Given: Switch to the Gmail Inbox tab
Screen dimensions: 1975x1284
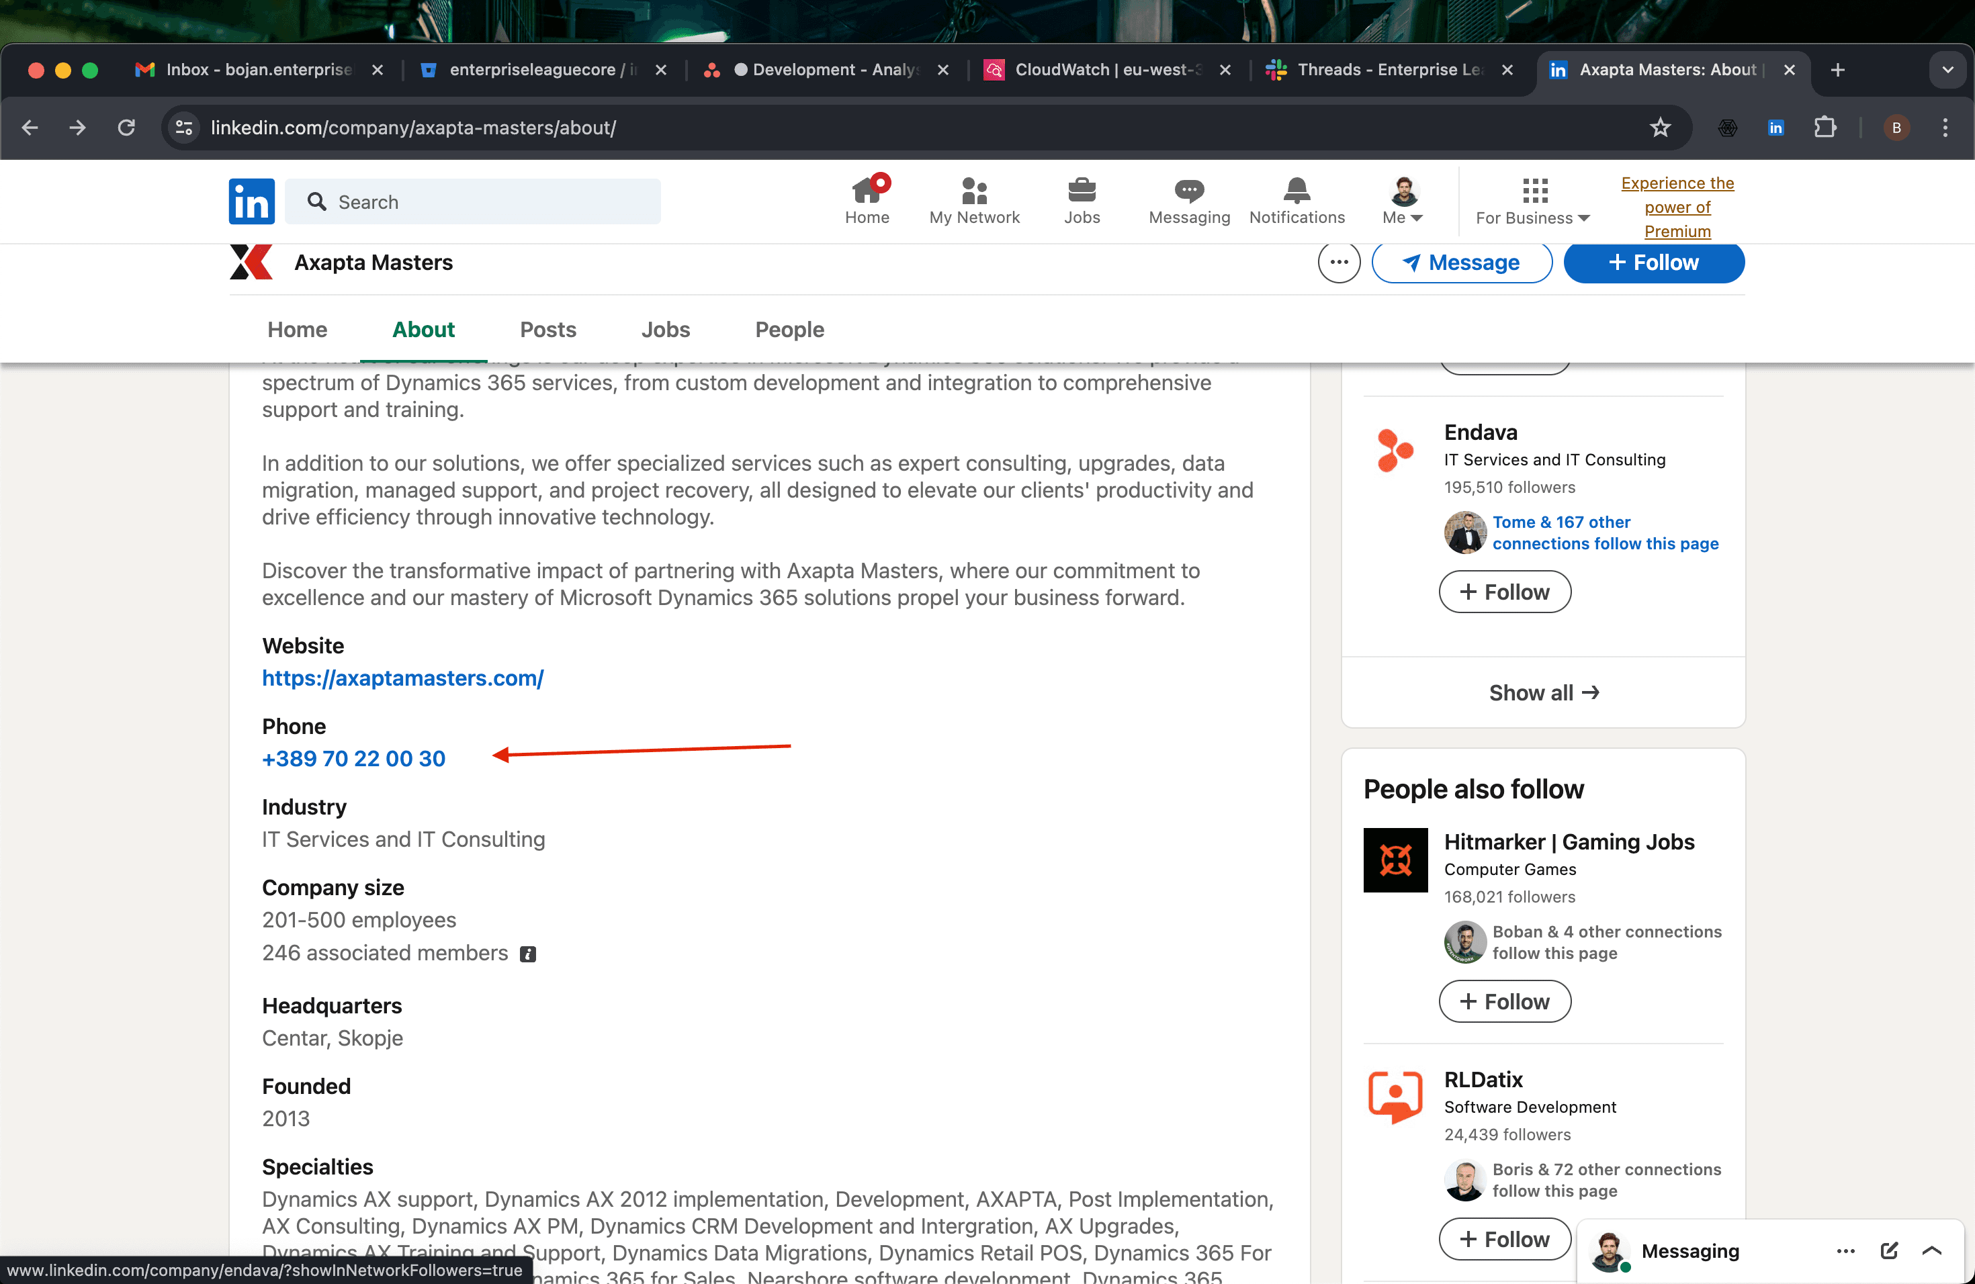Looking at the screenshot, I should (258, 70).
